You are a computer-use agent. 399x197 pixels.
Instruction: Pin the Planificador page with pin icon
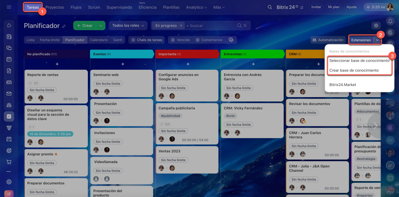[x=64, y=26]
